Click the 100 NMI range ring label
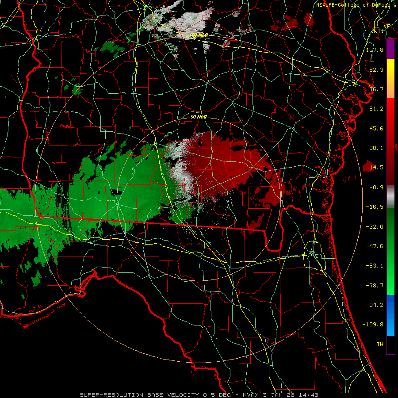 click(x=199, y=35)
